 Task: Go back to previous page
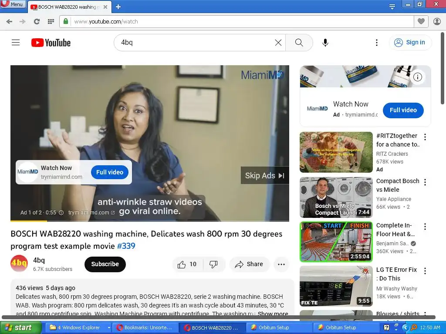click(x=9, y=22)
